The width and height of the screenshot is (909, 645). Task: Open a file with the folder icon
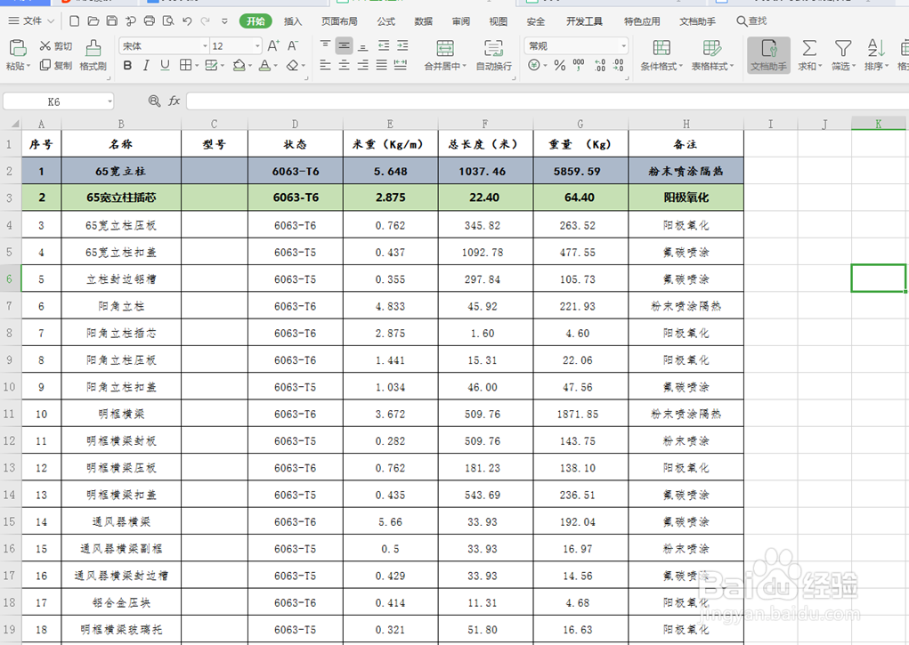(93, 21)
